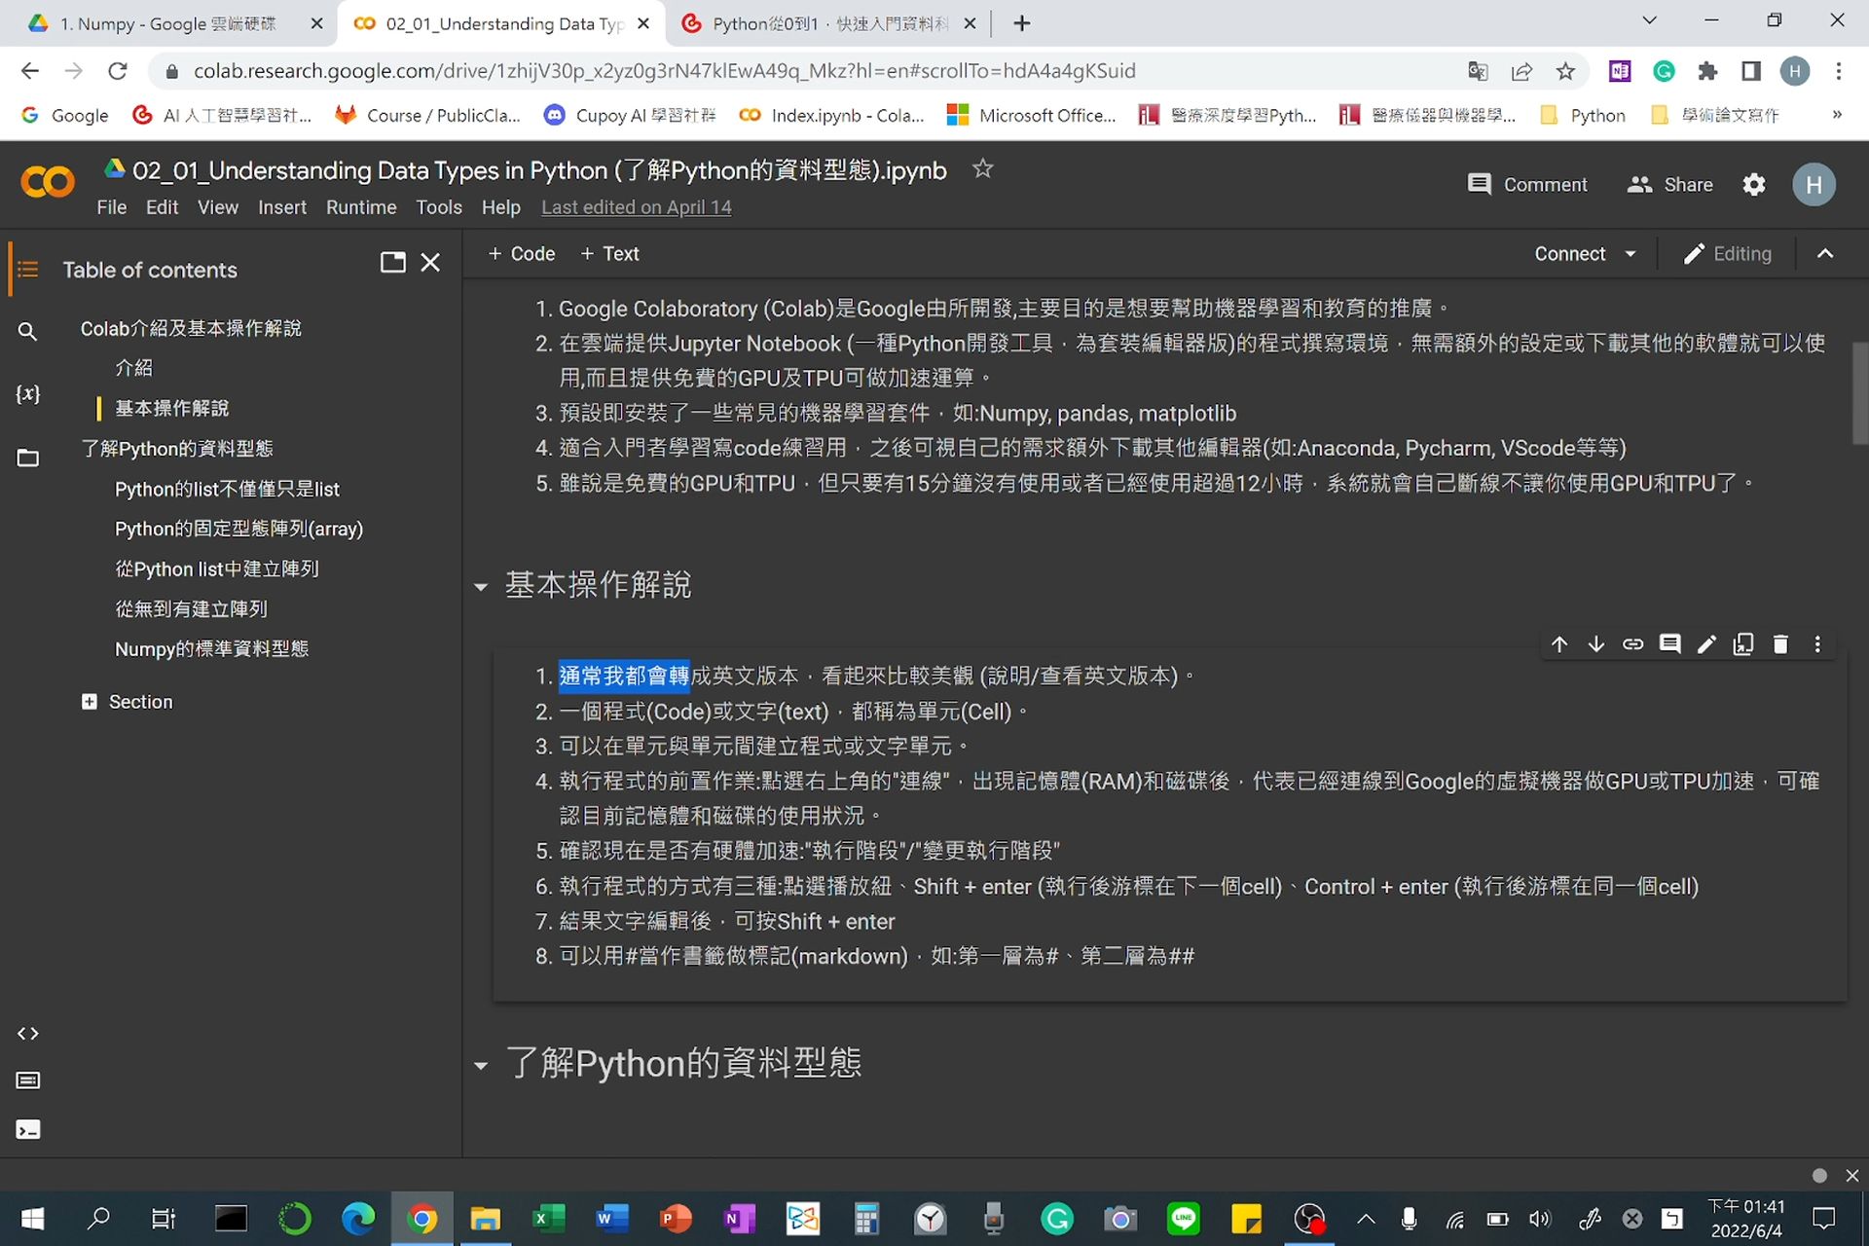Image resolution: width=1869 pixels, height=1246 pixels.
Task: Expand the Section item in table of contents
Action: click(91, 701)
